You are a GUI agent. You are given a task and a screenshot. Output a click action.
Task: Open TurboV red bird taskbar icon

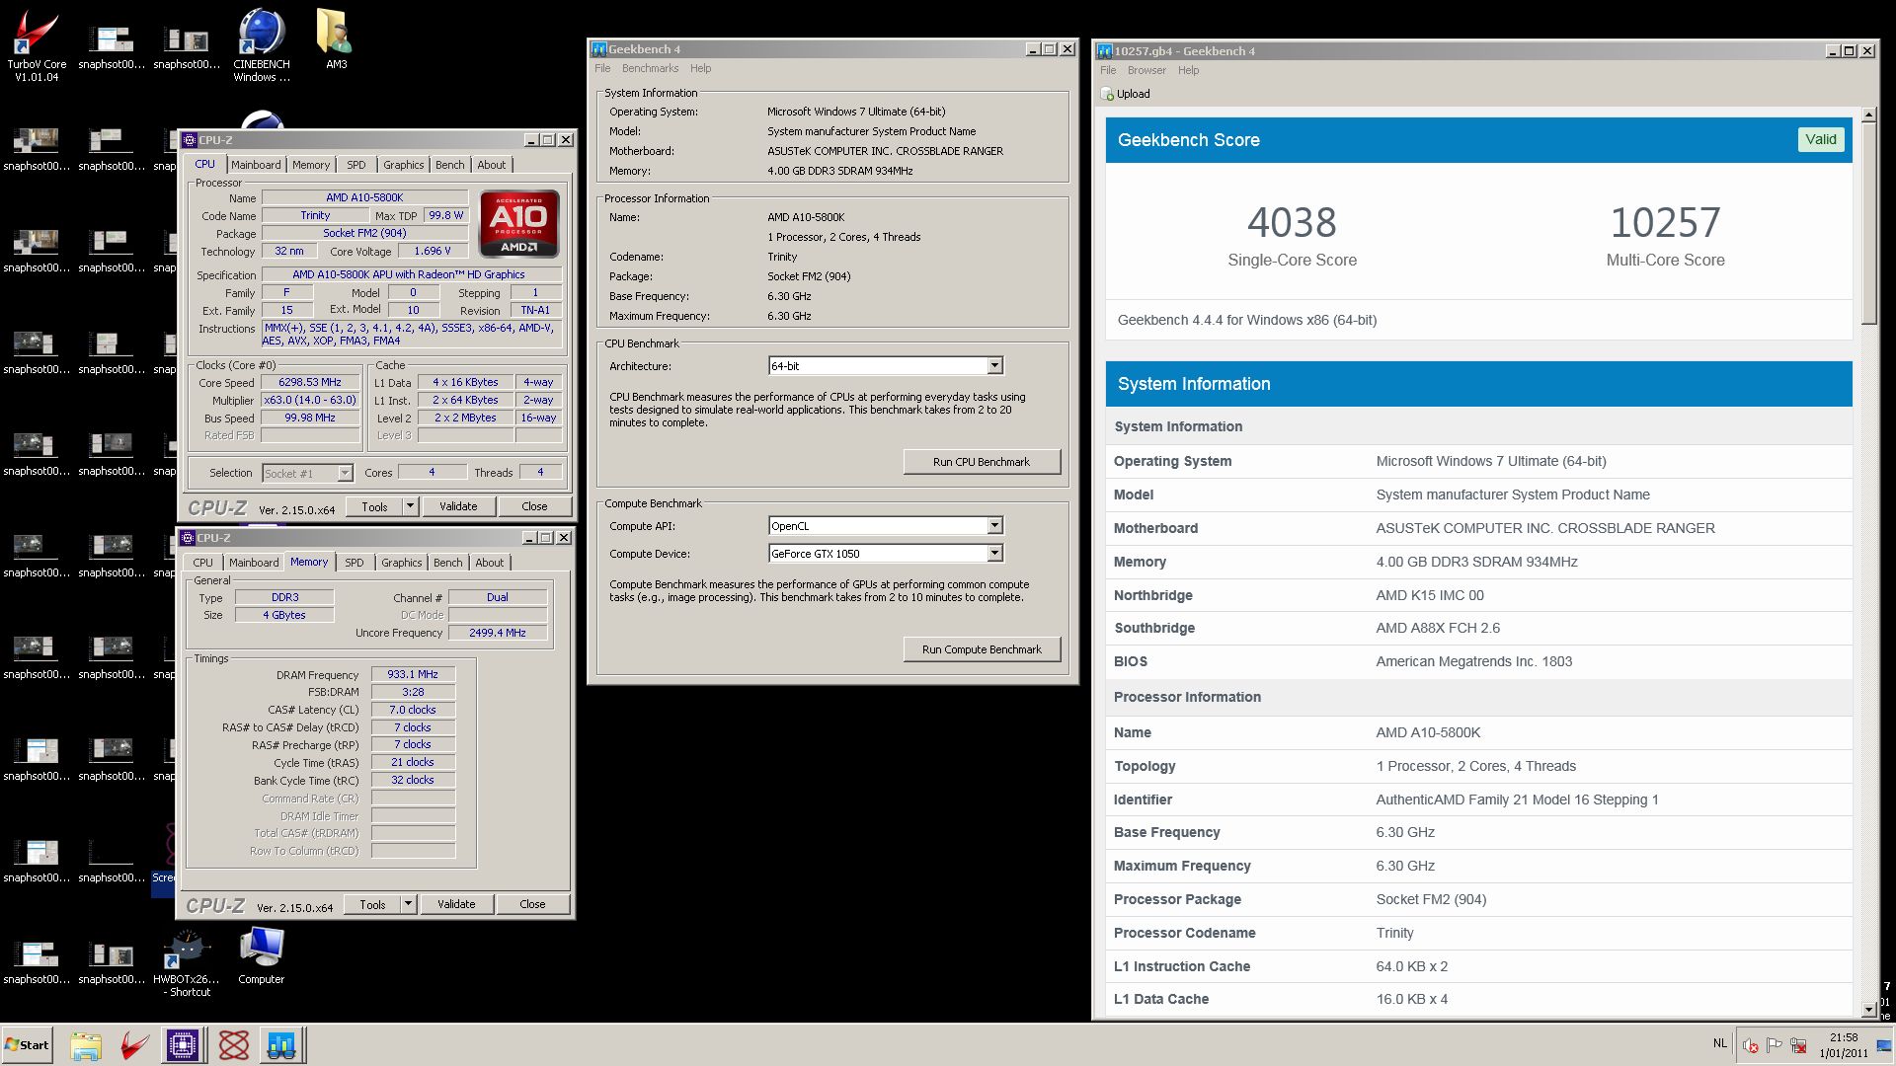tap(134, 1045)
